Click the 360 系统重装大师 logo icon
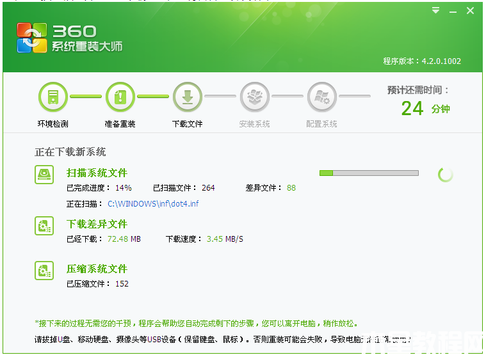This screenshot has width=486, height=355. (x=32, y=38)
